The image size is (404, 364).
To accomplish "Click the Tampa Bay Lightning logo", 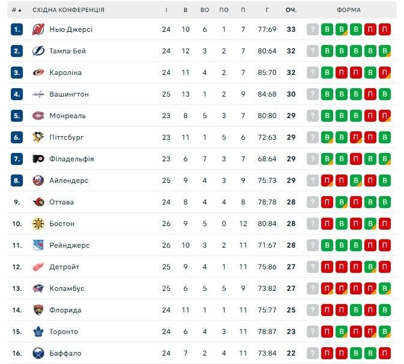I will (x=38, y=51).
